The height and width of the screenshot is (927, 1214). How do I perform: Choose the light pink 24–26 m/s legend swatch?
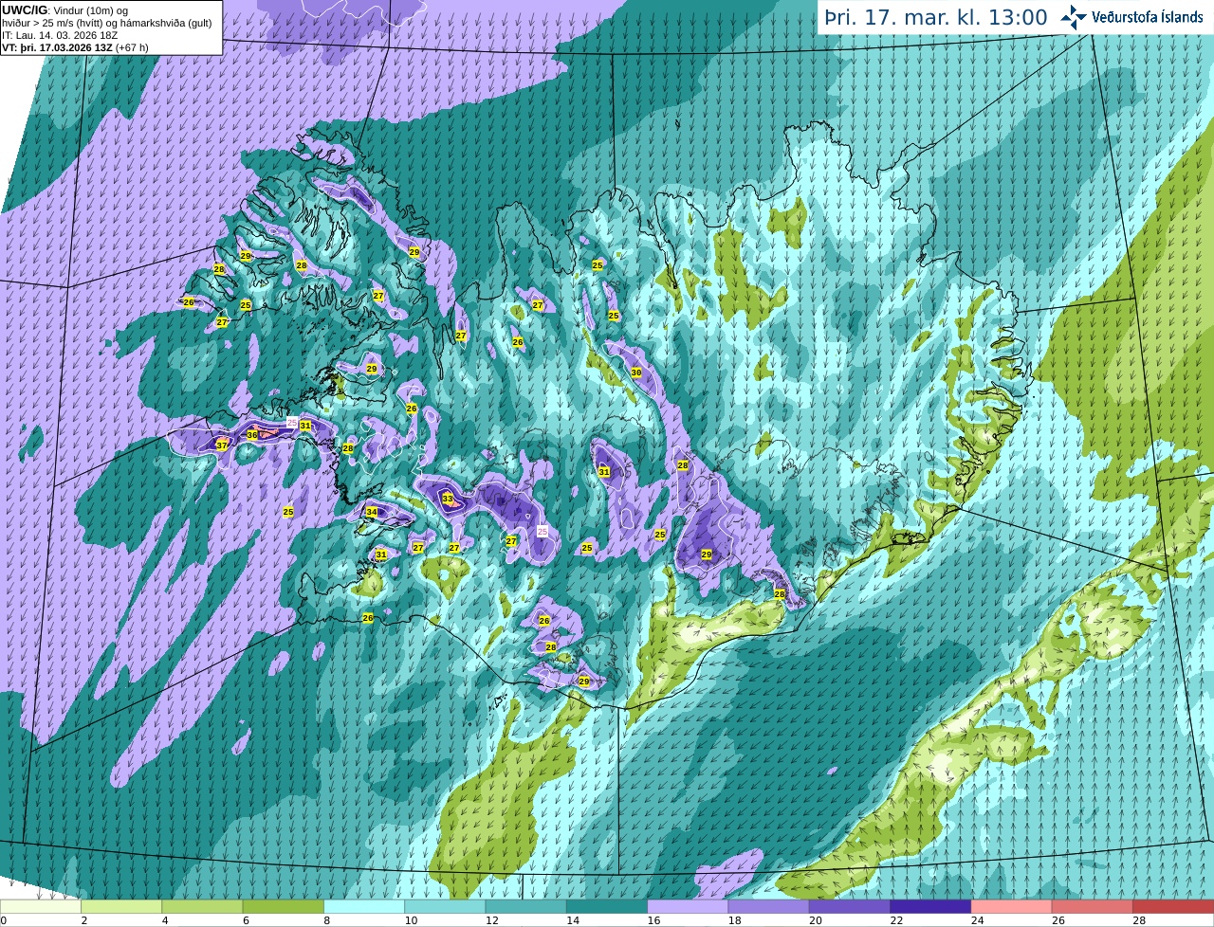tap(1011, 907)
